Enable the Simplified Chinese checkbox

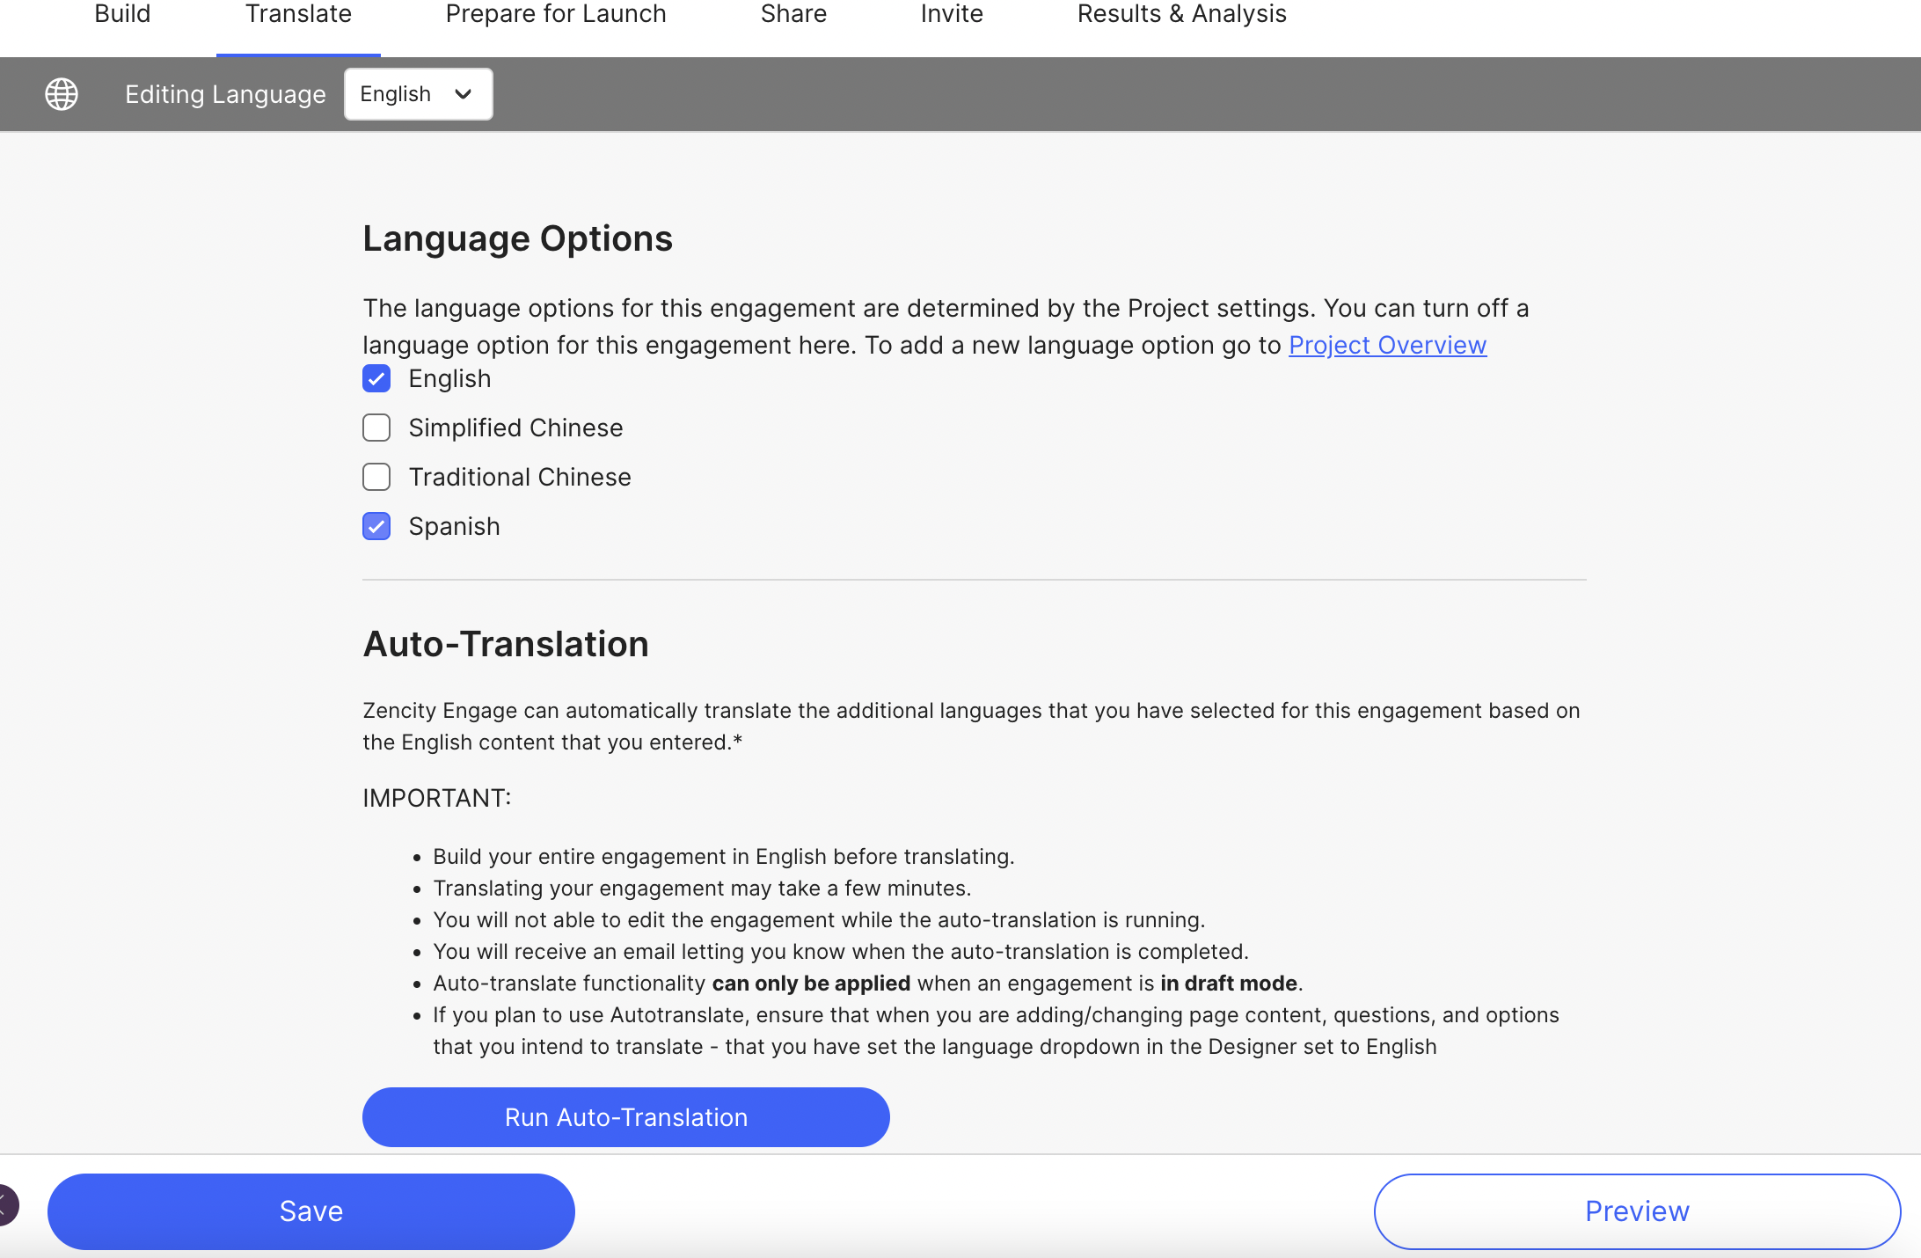[x=376, y=428]
